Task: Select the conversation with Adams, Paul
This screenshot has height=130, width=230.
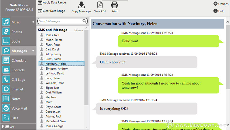Action: point(62,116)
